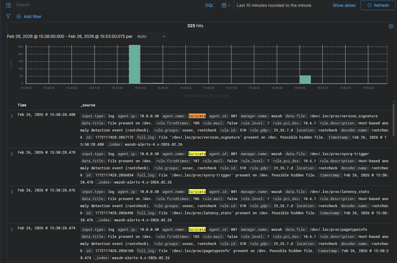Click the Show dates link
Viewport: 397px width, 263px height.
(344, 5)
